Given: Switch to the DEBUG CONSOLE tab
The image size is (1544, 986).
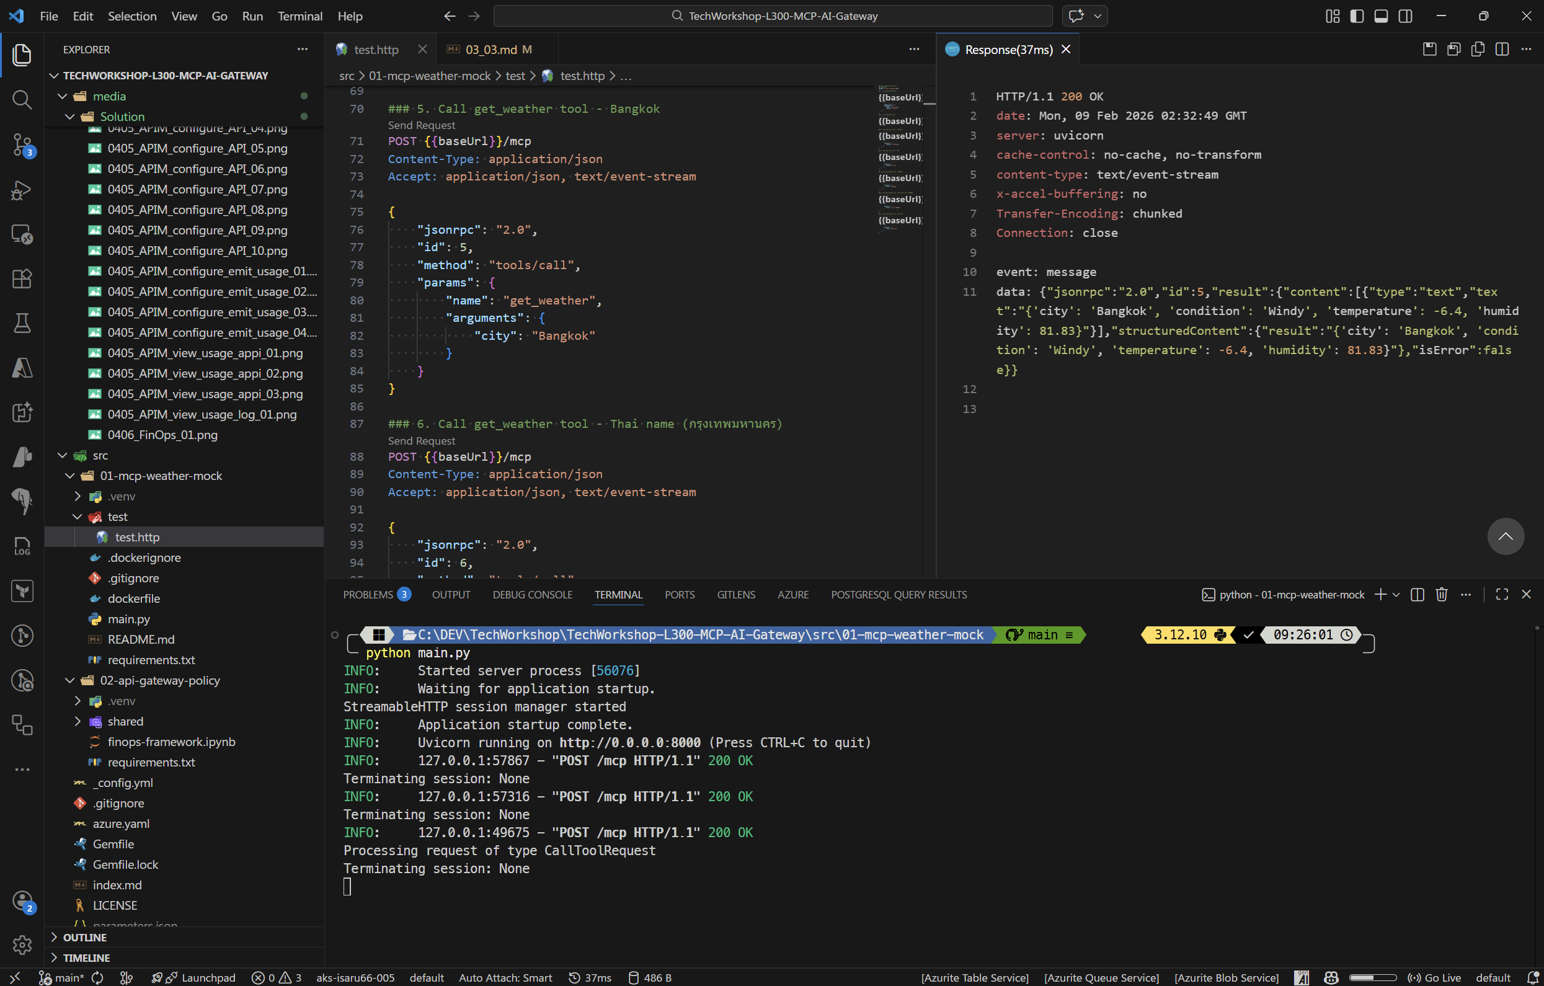Looking at the screenshot, I should coord(532,594).
